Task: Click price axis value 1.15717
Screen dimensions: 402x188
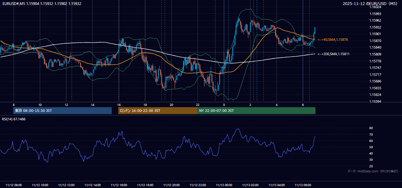Action: pos(375,75)
